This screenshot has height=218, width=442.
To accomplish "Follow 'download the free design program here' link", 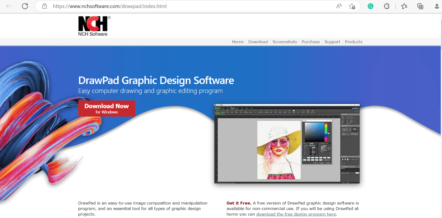I will point(296,214).
